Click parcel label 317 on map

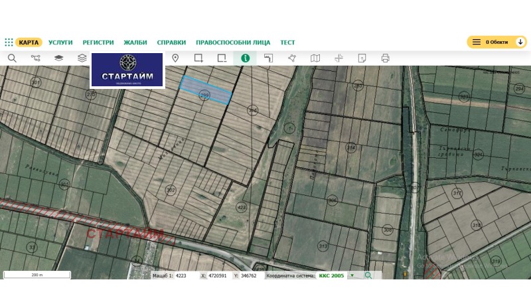[457, 193]
